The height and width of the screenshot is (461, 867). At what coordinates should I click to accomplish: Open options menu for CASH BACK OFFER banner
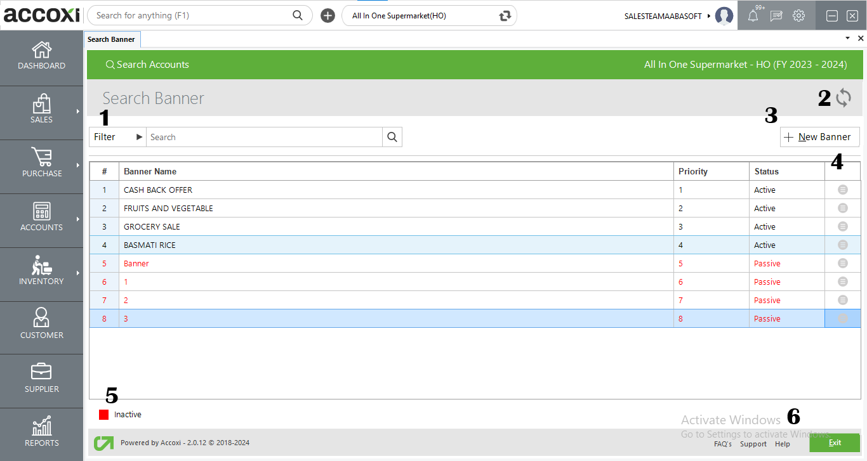click(842, 190)
